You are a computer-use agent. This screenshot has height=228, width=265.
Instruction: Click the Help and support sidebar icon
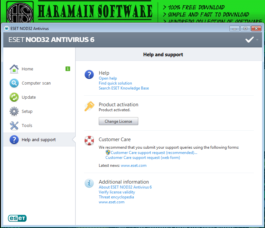click(14, 140)
